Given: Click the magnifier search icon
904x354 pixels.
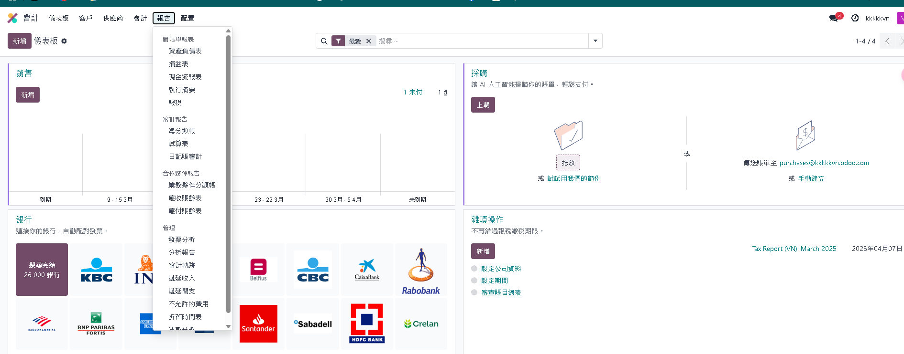Looking at the screenshot, I should [x=324, y=41].
